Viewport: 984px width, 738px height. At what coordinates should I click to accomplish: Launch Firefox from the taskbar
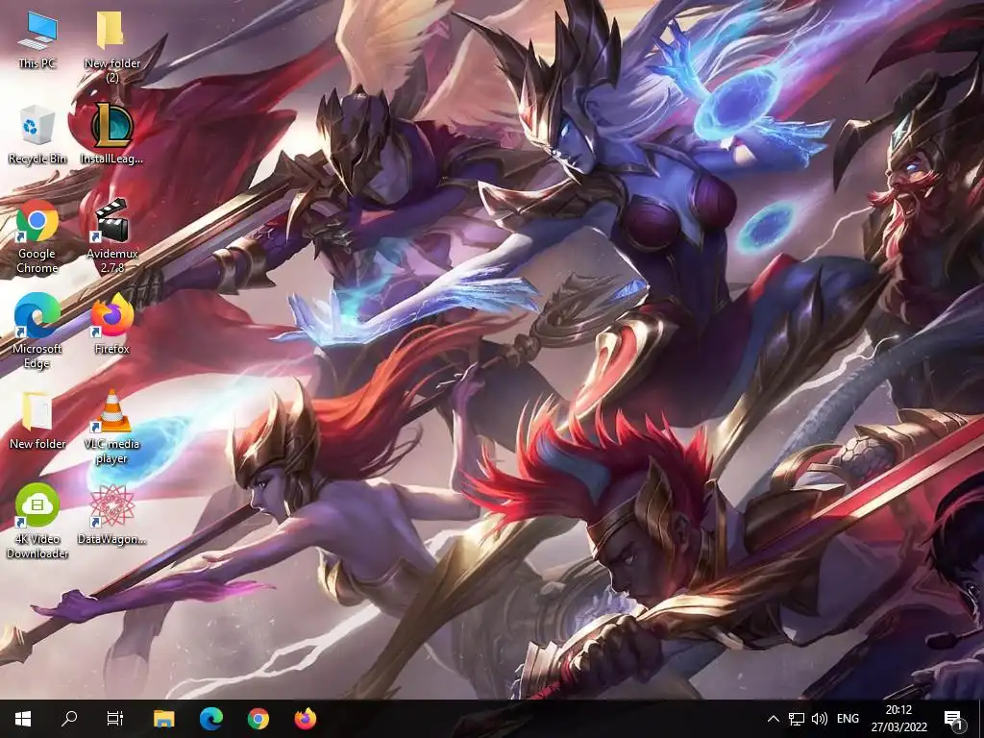point(305,719)
